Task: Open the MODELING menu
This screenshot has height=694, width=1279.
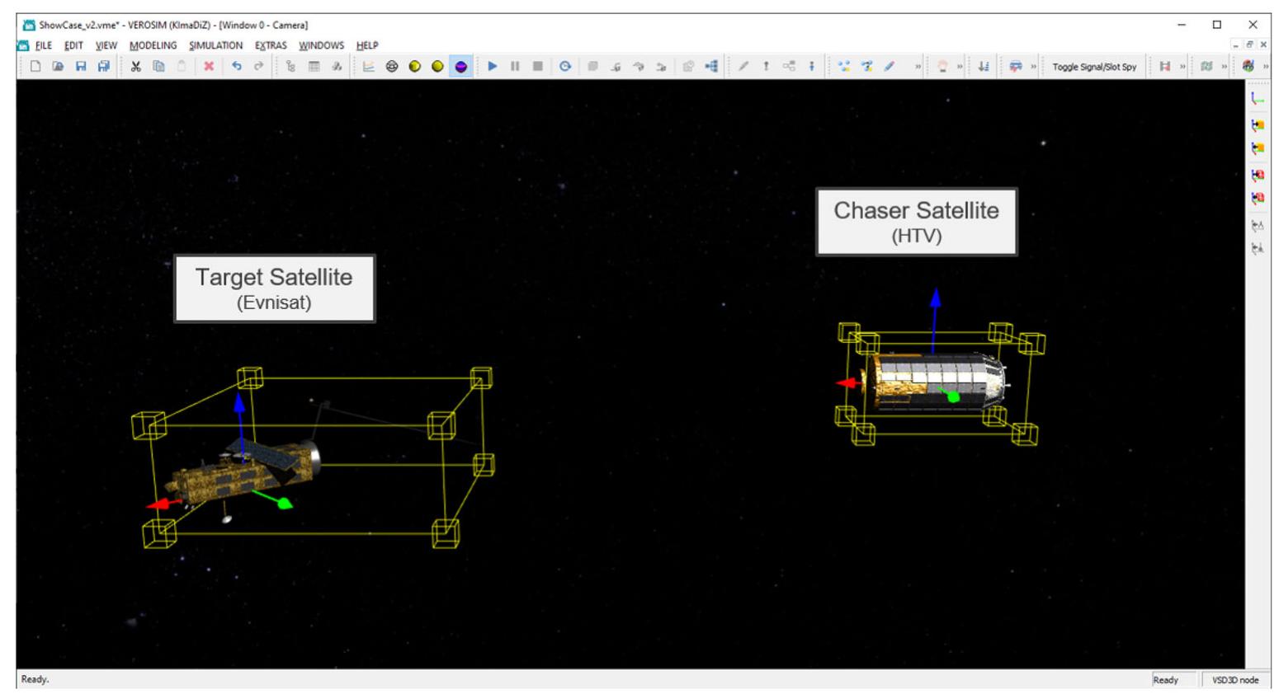Action: click(153, 45)
